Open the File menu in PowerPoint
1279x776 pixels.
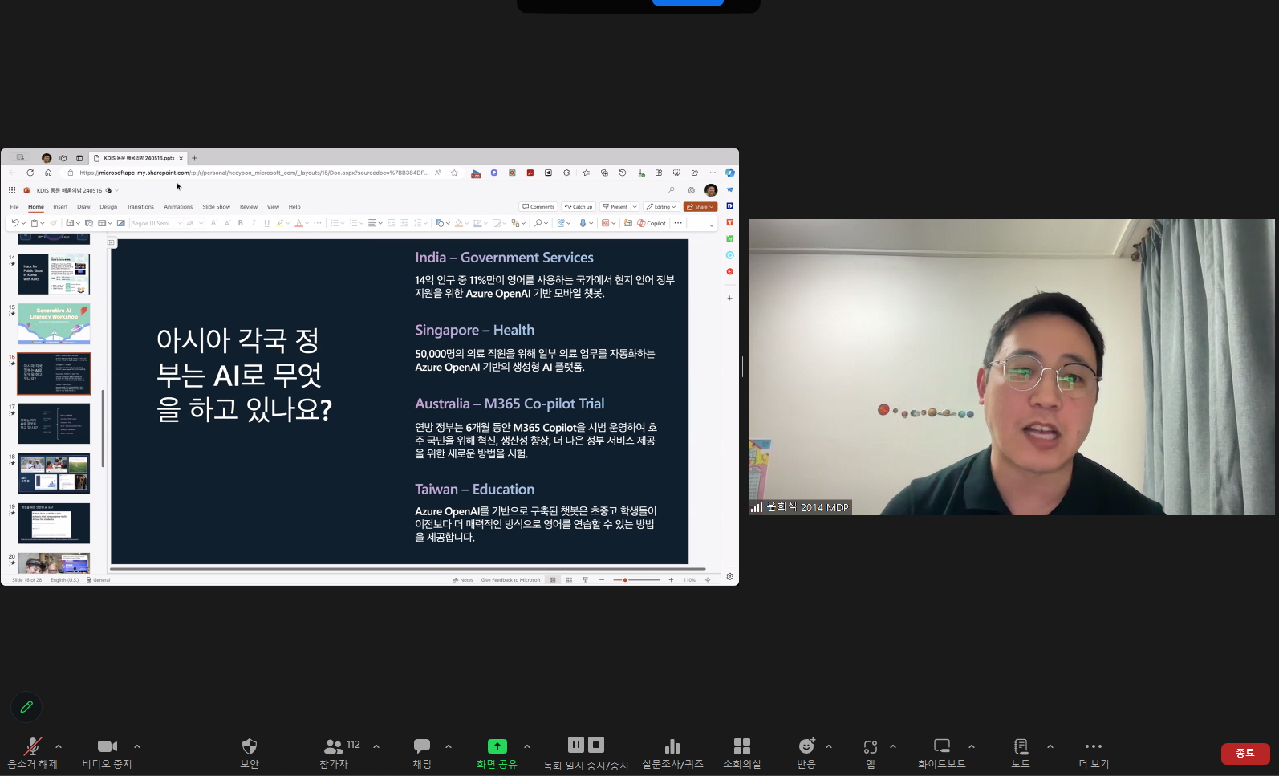point(14,207)
